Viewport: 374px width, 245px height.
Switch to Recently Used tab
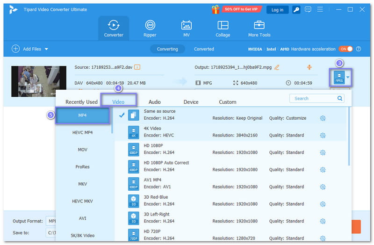(81, 102)
